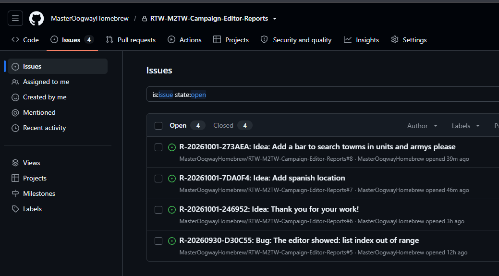Click the Projects tab table icon
This screenshot has height=276, width=499.
(x=217, y=39)
